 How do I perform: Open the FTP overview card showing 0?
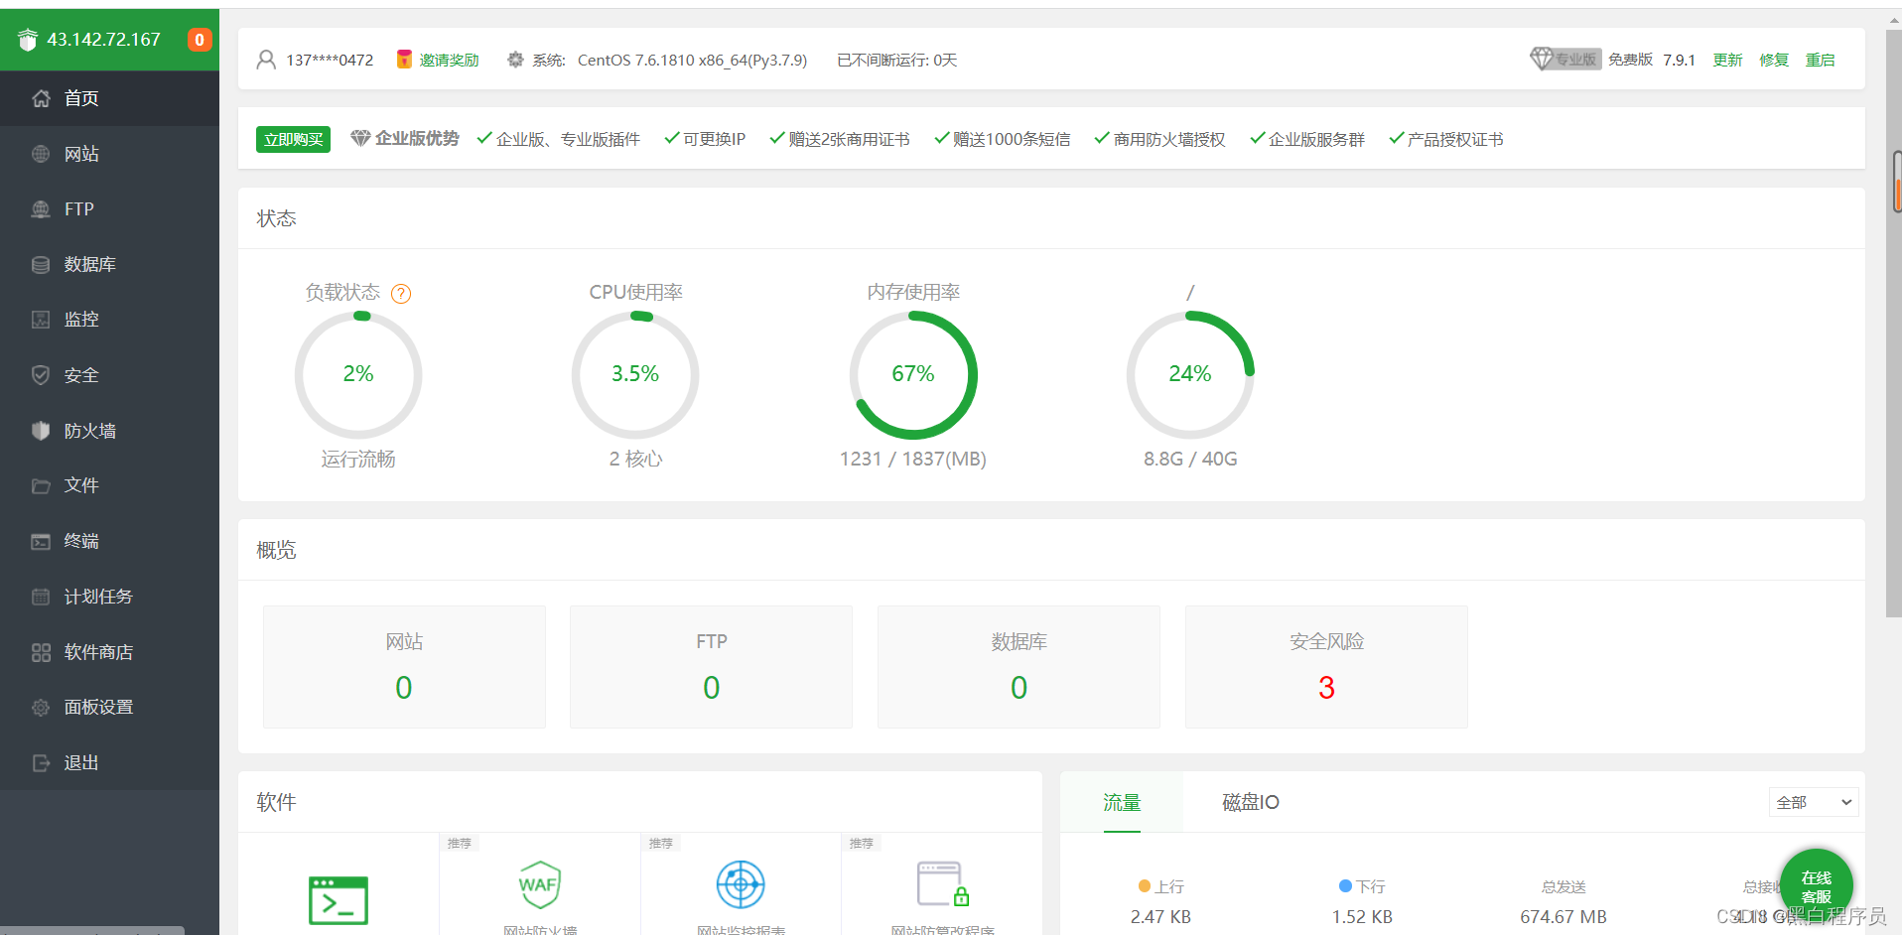click(711, 667)
